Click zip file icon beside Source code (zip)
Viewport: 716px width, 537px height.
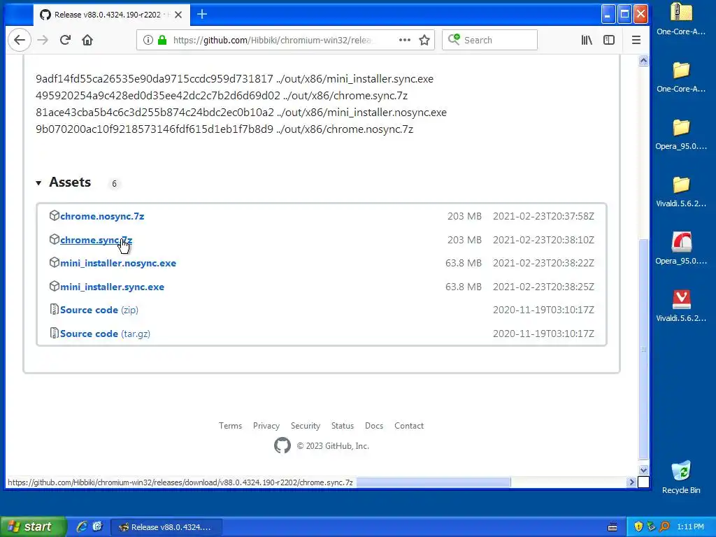click(x=55, y=310)
